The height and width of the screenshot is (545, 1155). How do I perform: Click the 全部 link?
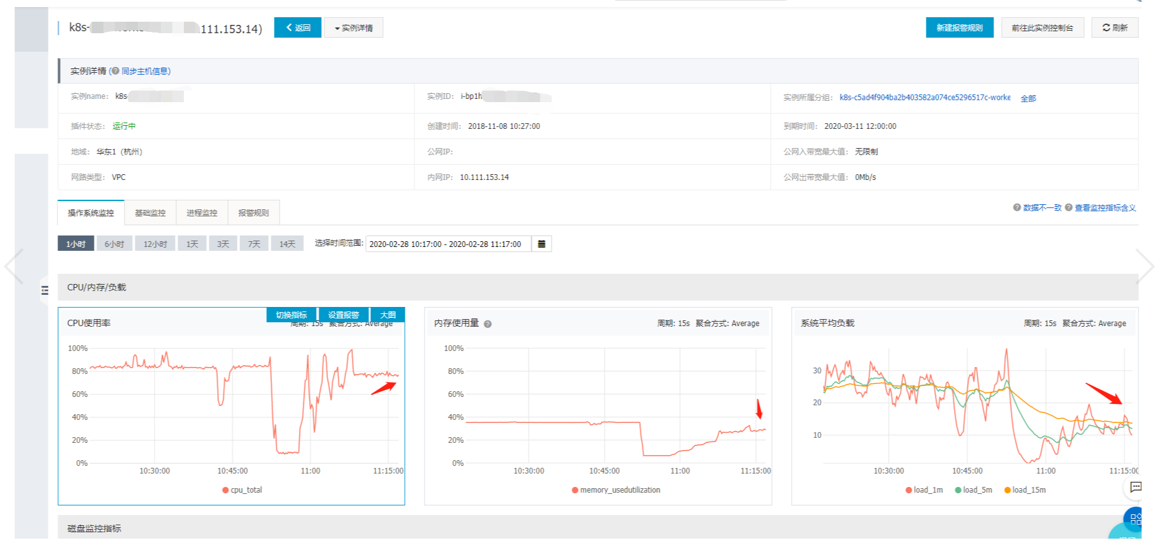coord(1028,98)
